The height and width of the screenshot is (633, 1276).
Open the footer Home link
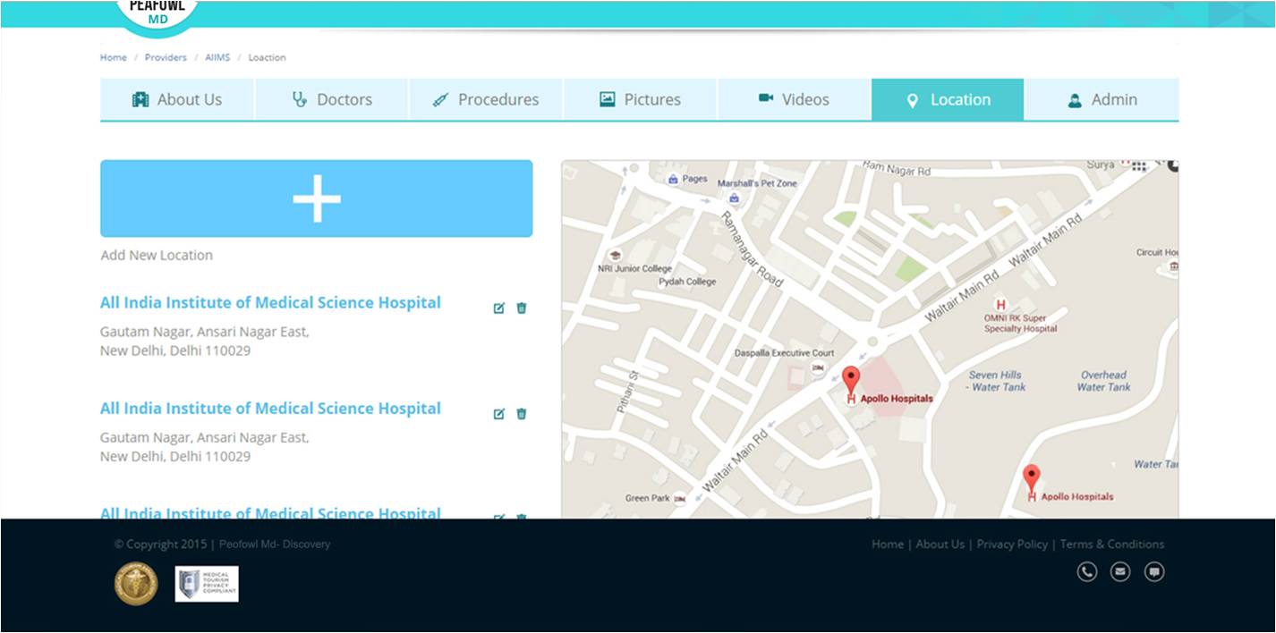pyautogui.click(x=888, y=544)
